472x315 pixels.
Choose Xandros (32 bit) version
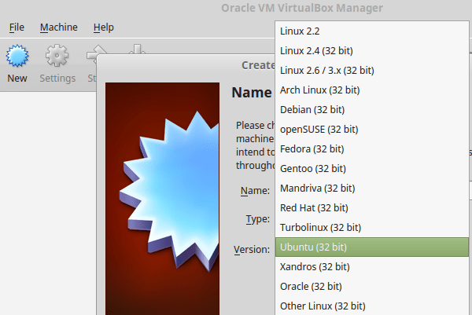click(372, 267)
